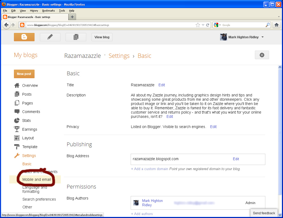The height and width of the screenshot is (218, 283).
Task: Click the page scrollbar down arrow
Action: pyautogui.click(x=280, y=215)
